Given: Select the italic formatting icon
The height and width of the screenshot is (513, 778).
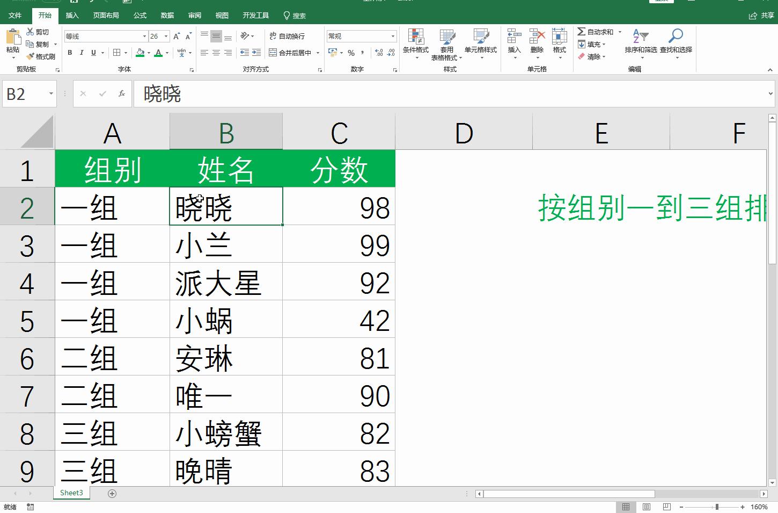Looking at the screenshot, I should click(81, 53).
